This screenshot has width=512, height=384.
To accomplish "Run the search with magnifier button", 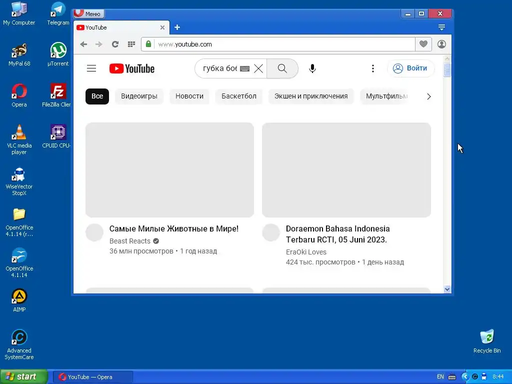I will coord(282,68).
